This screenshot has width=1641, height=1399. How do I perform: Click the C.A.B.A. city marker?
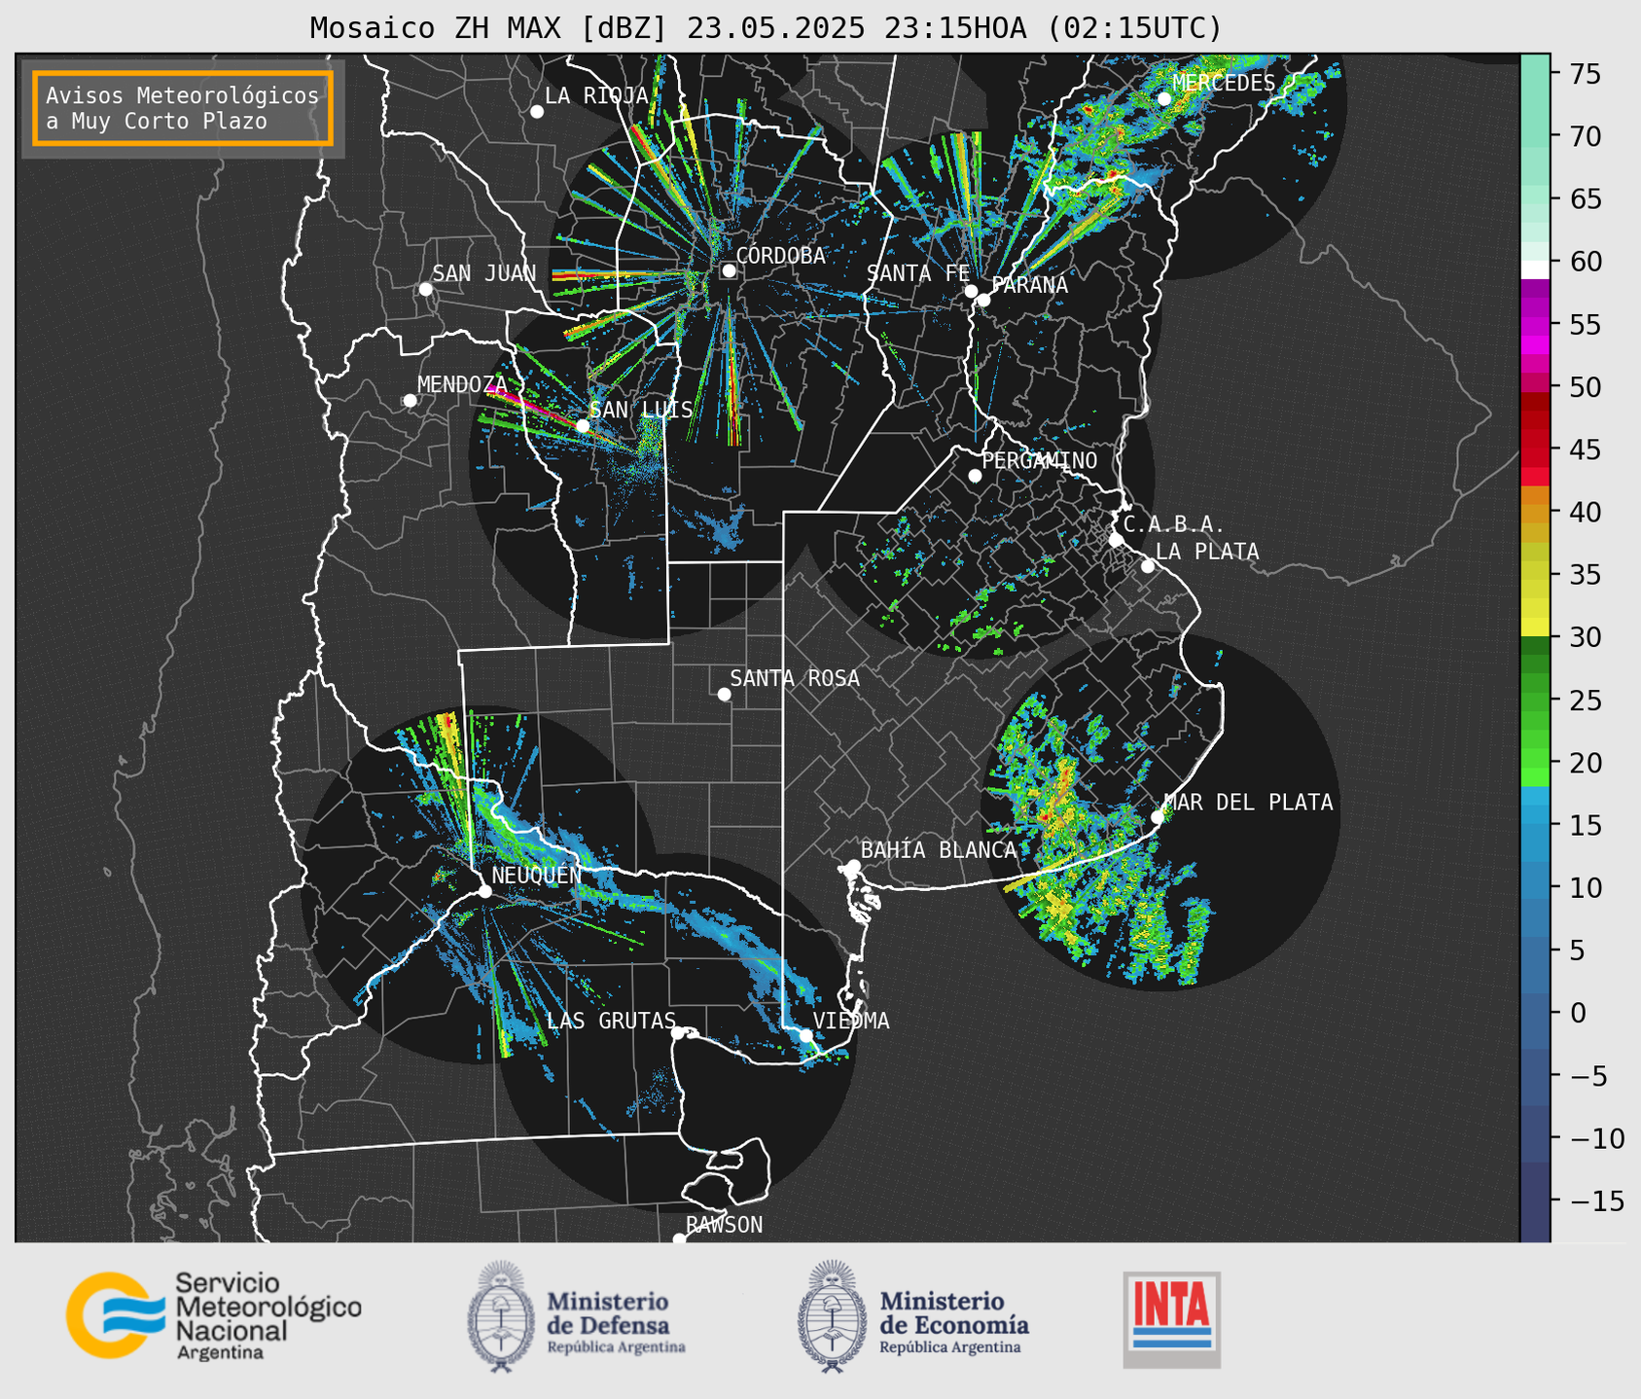(x=1116, y=540)
